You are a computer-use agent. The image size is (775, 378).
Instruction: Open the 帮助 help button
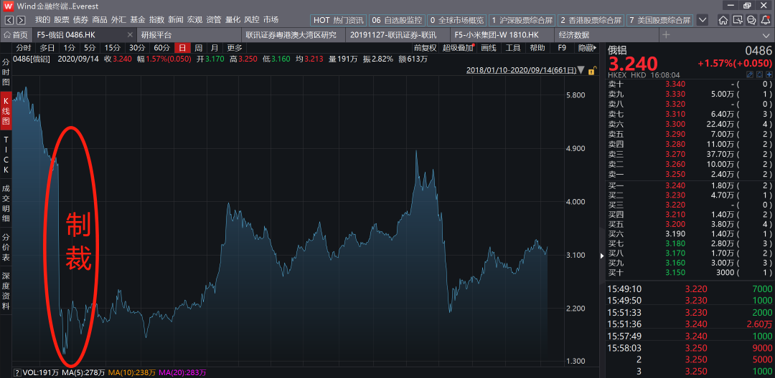[537, 48]
